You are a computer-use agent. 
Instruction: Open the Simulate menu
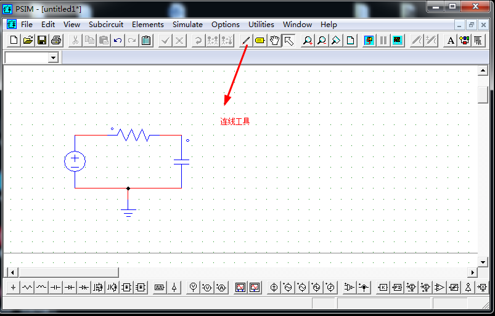click(x=187, y=25)
